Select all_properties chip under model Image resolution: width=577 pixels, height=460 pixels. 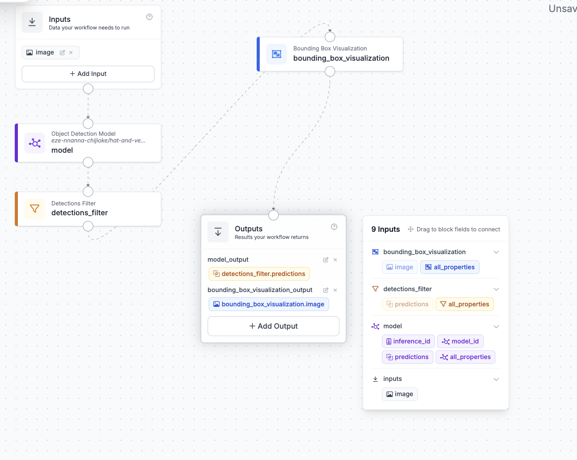pos(465,357)
